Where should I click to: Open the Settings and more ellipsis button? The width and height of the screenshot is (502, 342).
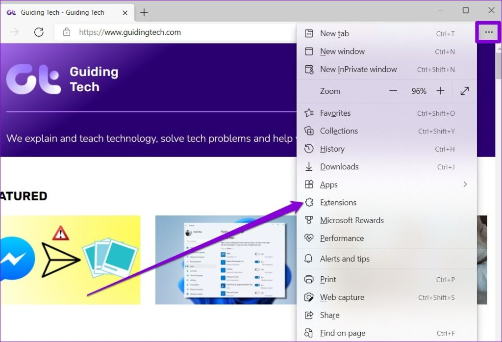[x=488, y=32]
